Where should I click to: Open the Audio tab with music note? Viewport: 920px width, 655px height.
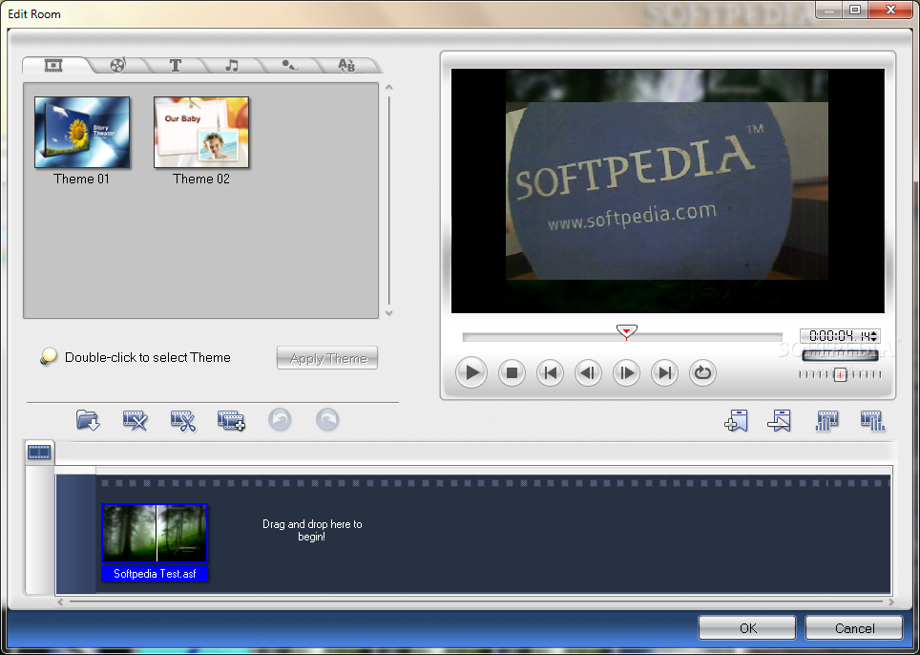(232, 65)
